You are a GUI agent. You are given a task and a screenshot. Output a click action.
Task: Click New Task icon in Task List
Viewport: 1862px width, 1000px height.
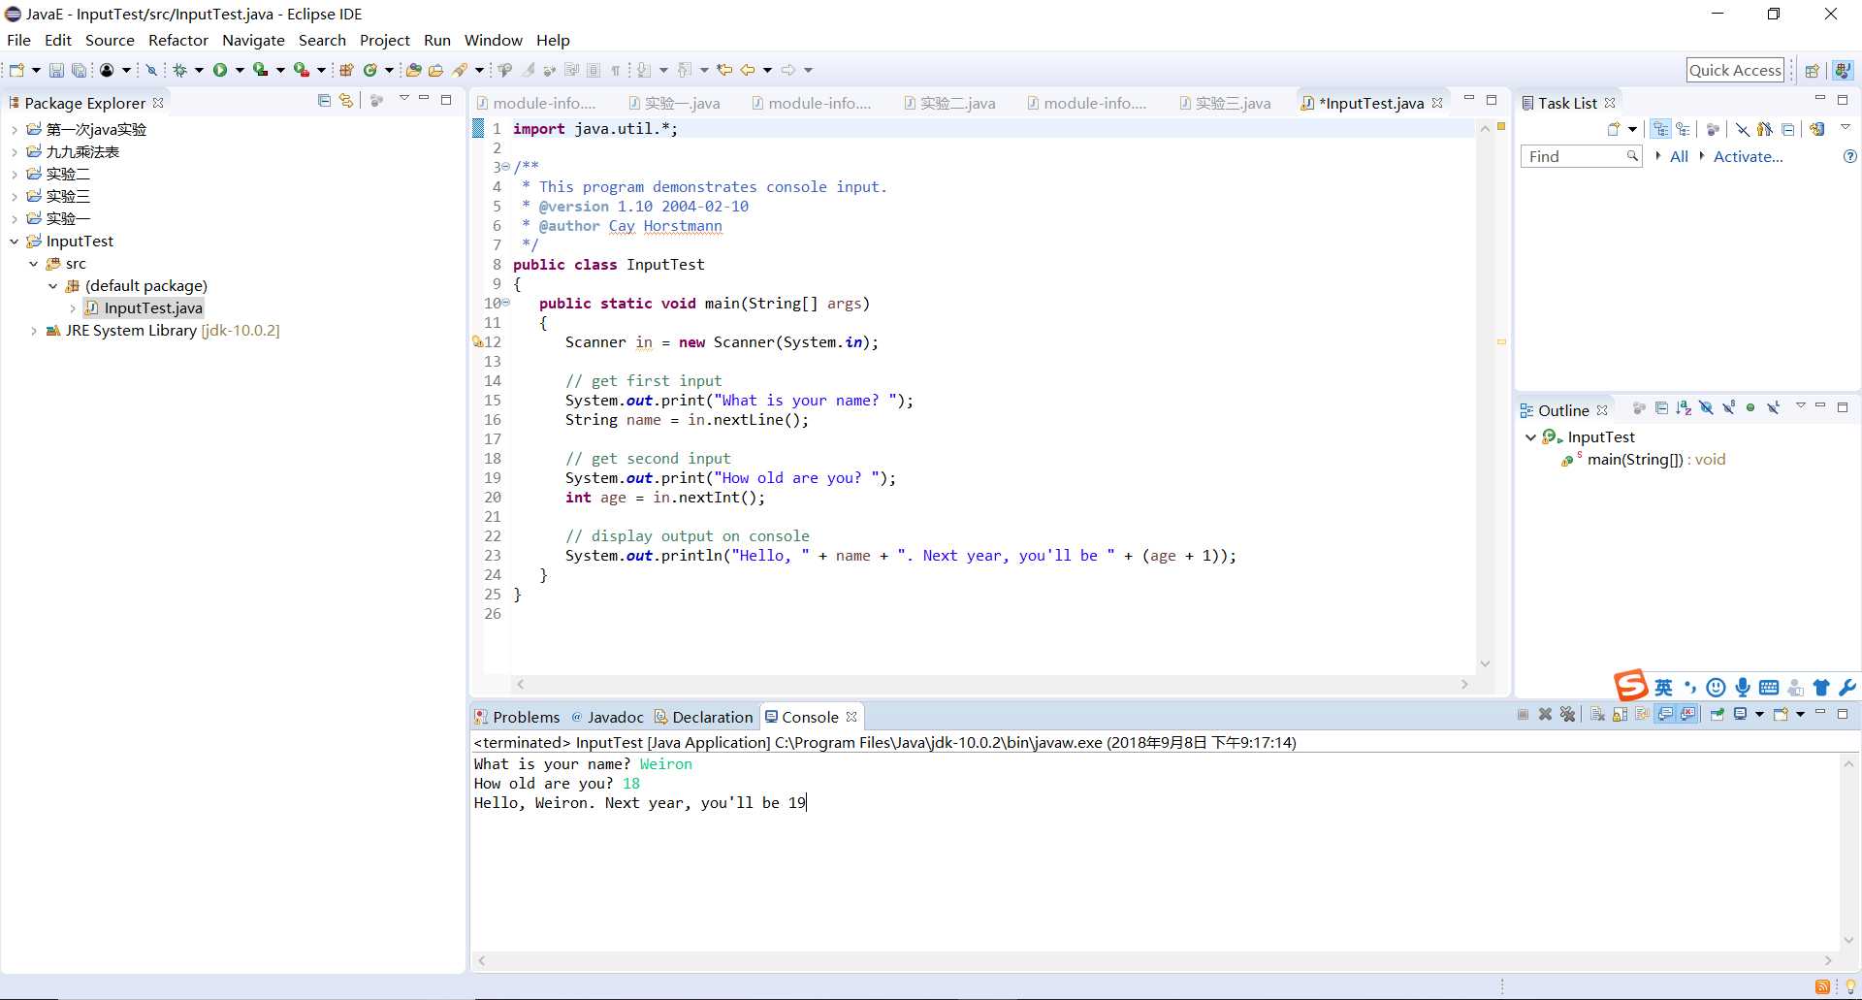coord(1614,129)
